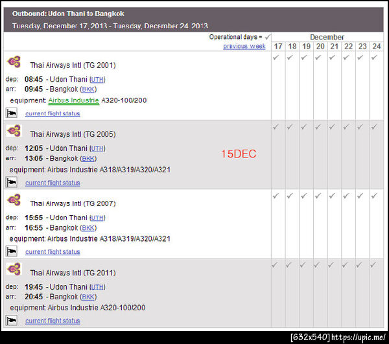Click the 13:05 arrival time
The image size is (389, 344).
[x=34, y=158]
